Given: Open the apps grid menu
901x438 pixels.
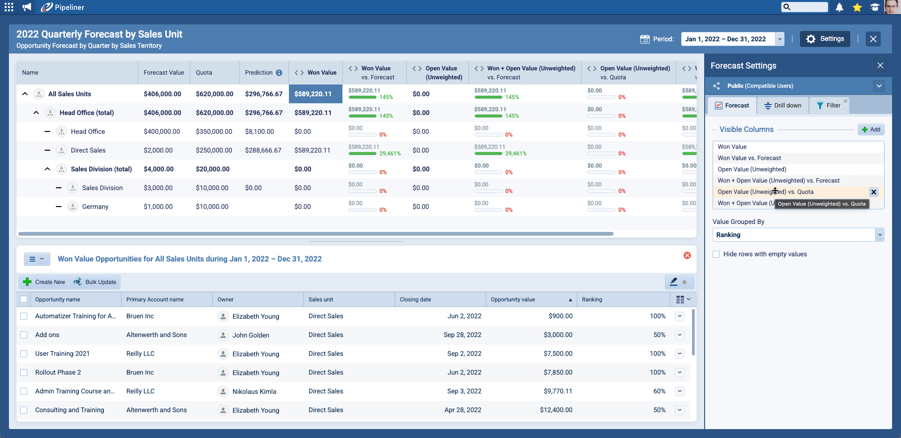Looking at the screenshot, I should tap(9, 7).
